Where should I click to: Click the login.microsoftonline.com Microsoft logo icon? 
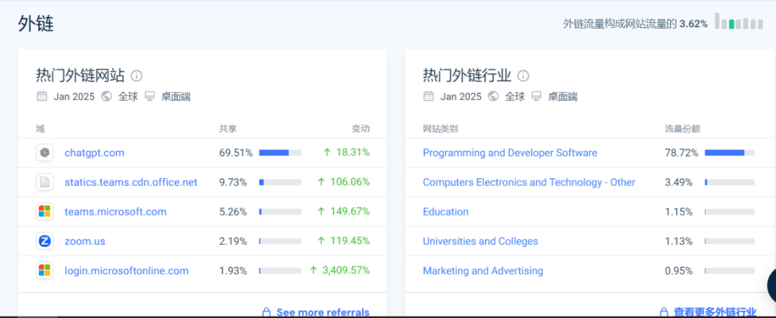(x=45, y=271)
